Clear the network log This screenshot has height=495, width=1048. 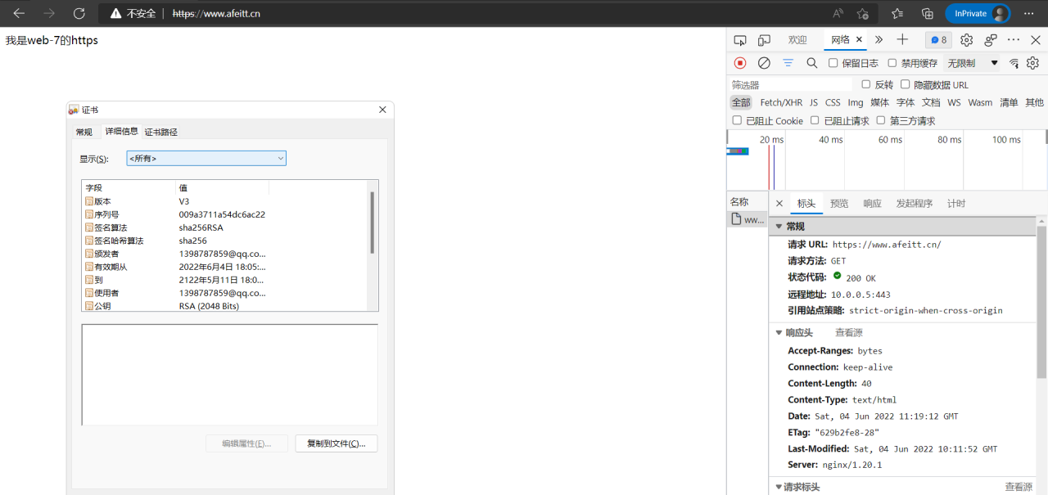point(764,63)
